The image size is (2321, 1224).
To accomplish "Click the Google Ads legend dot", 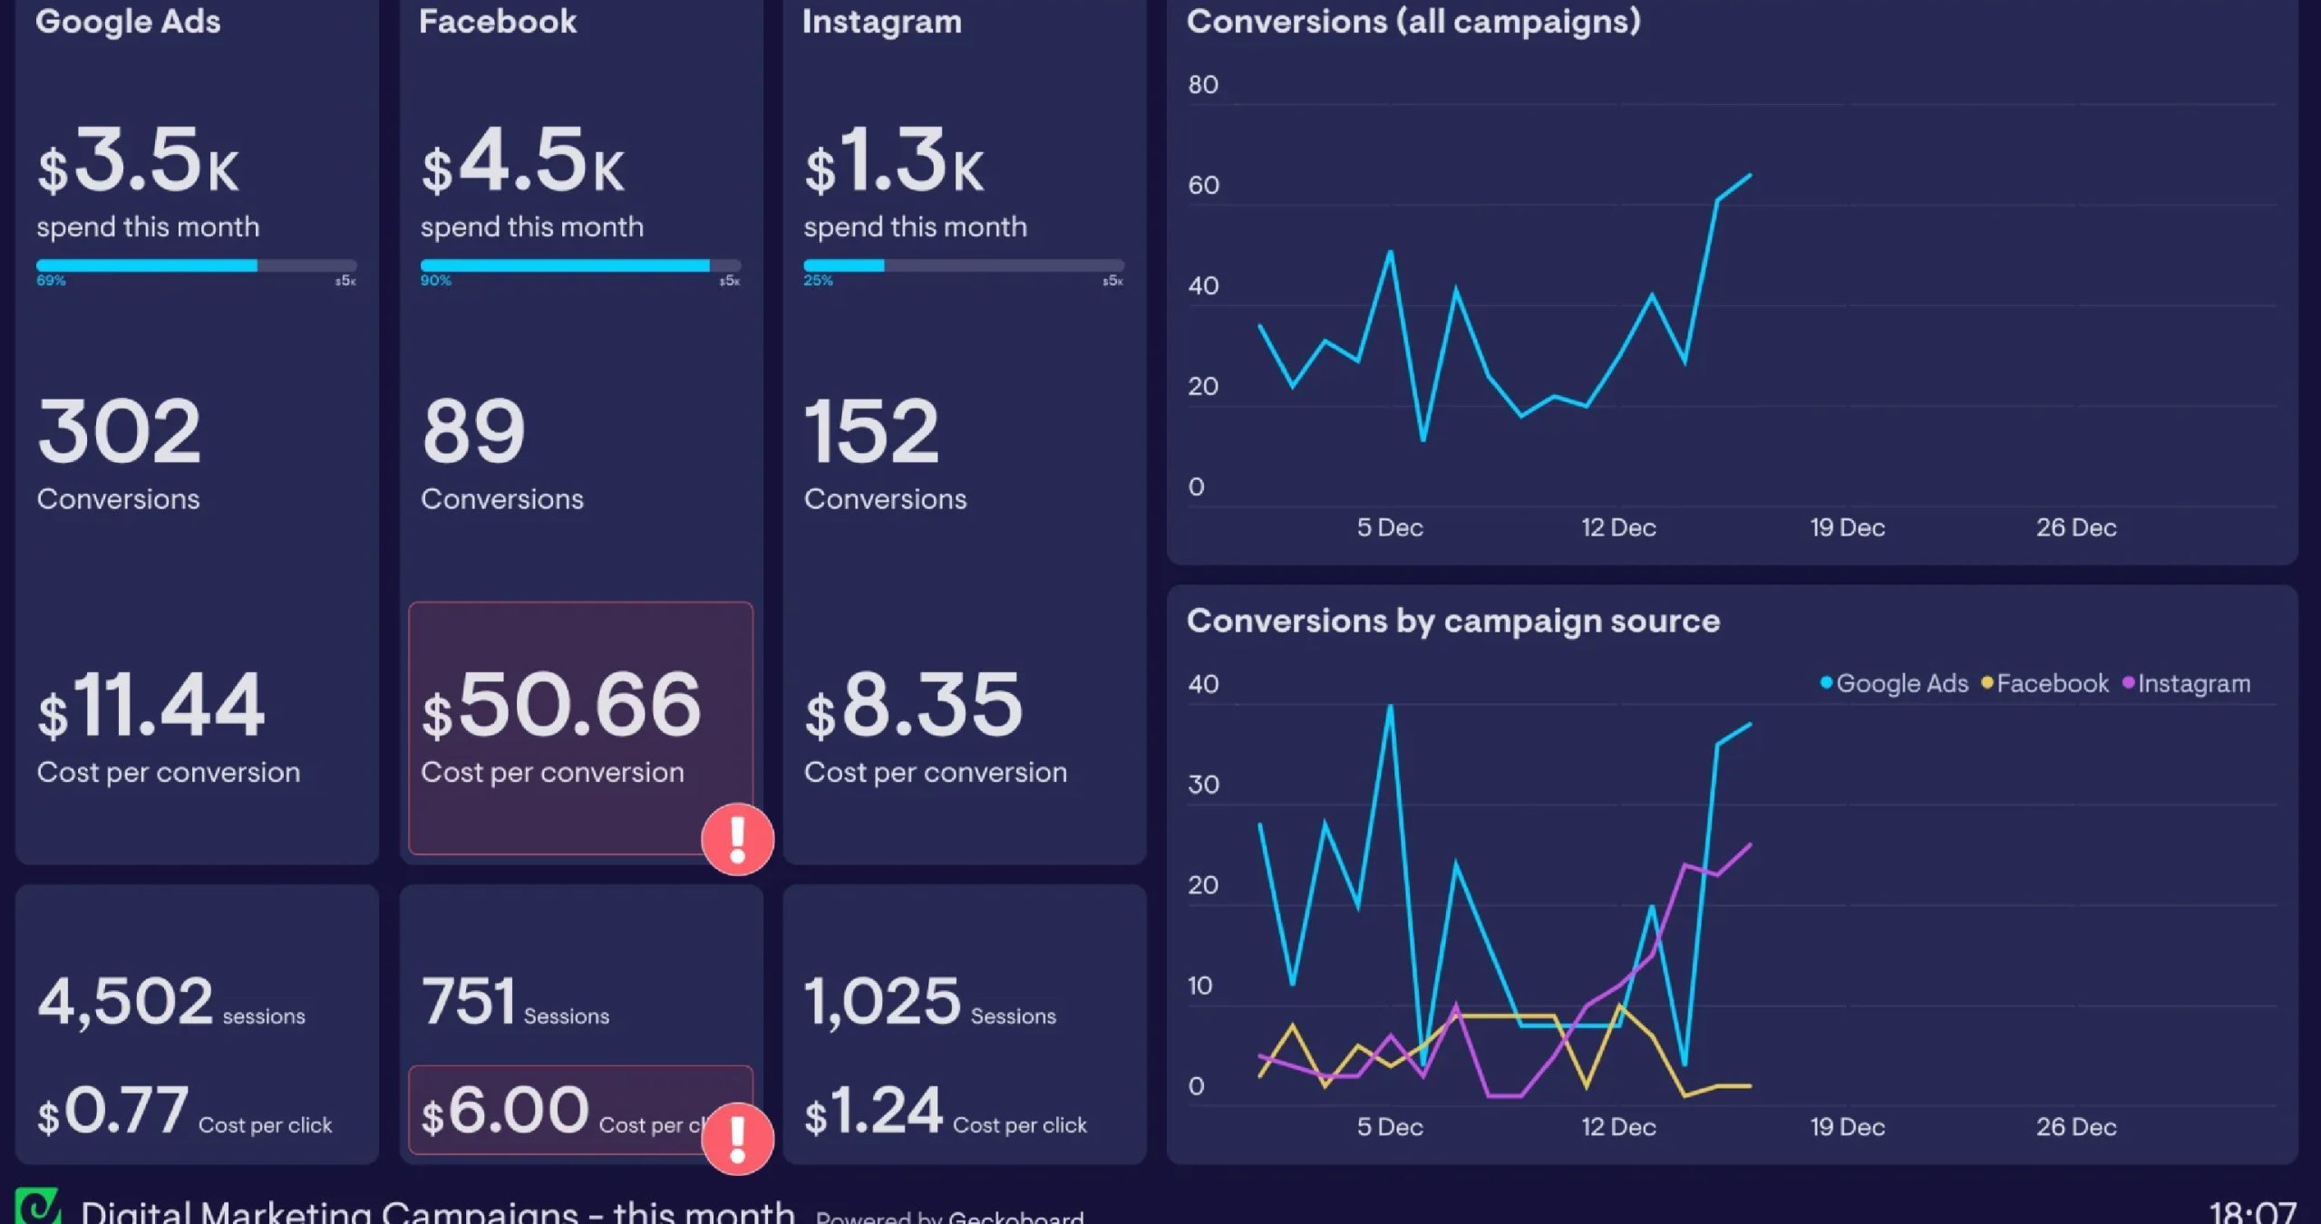I will 1826,682.
